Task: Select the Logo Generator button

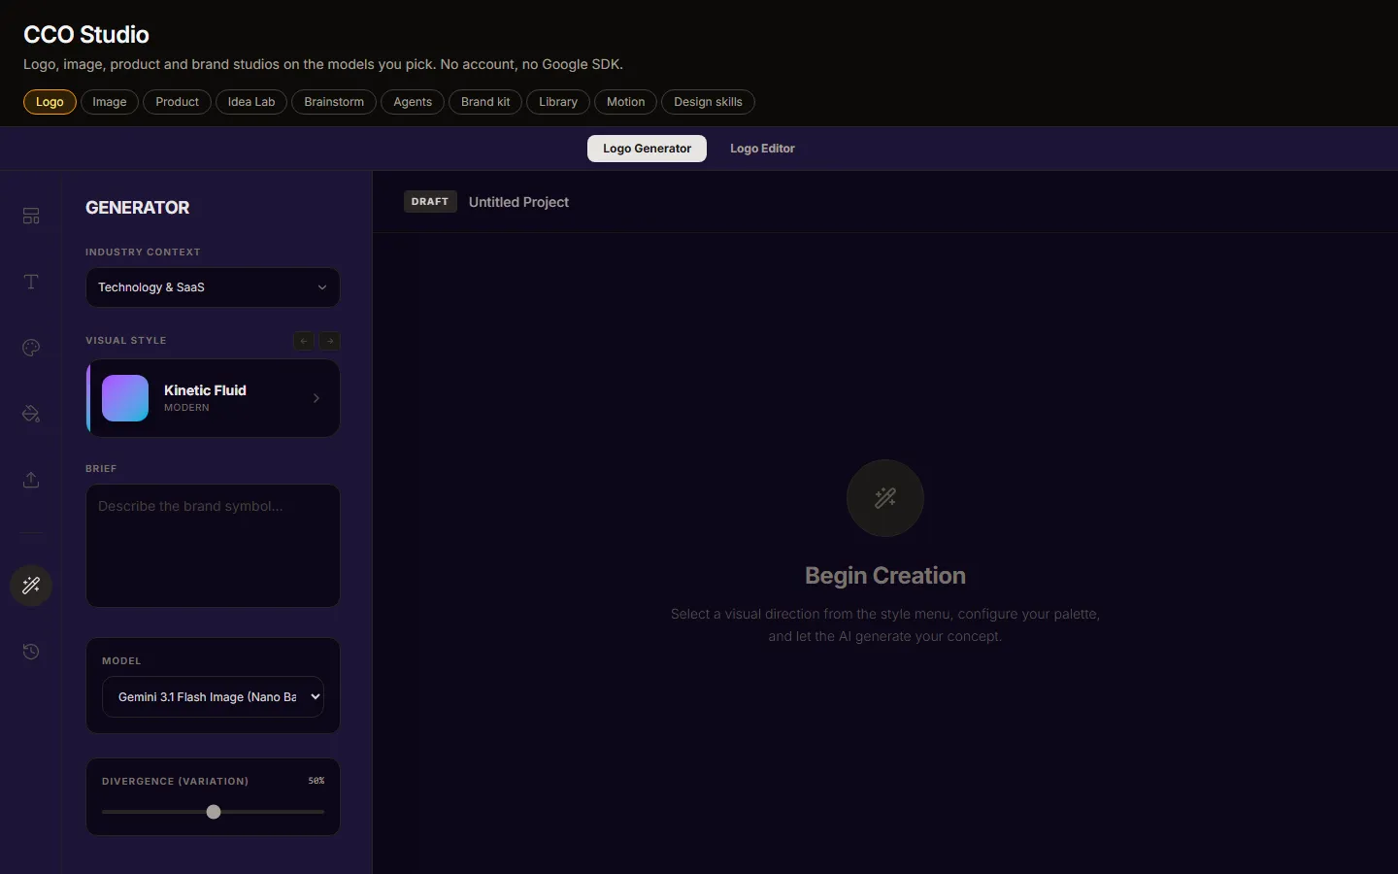Action: pos(647,149)
